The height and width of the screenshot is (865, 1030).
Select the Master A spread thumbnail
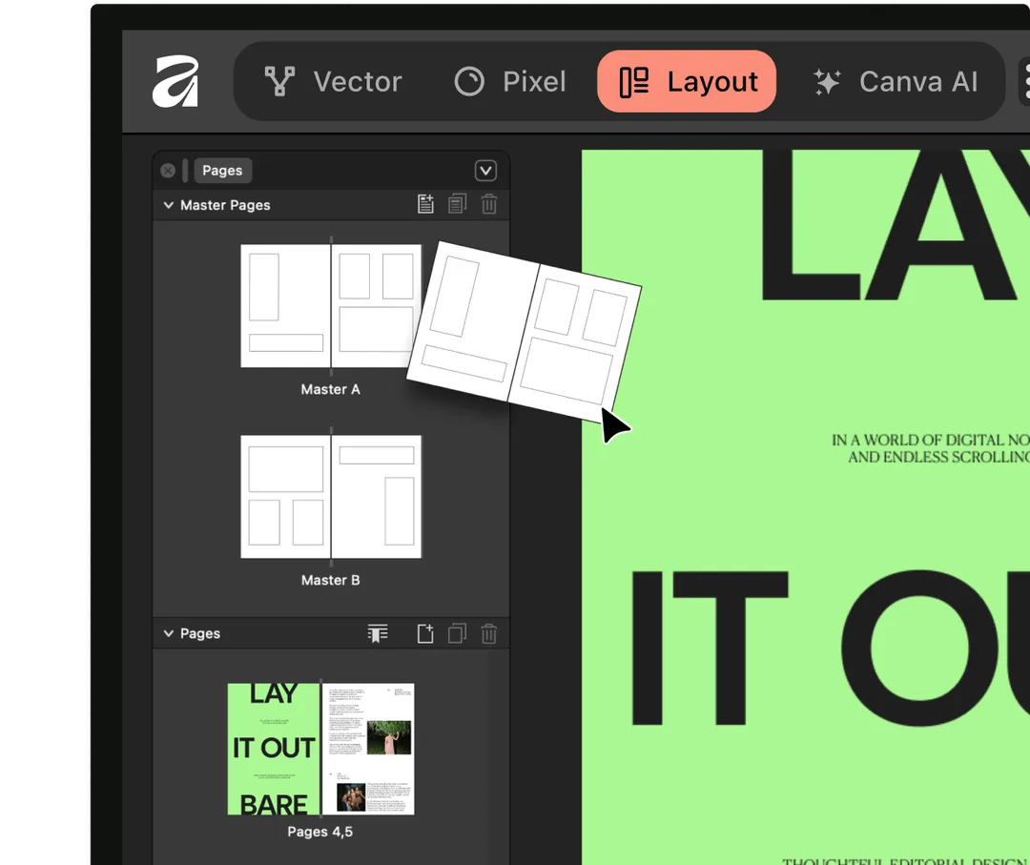tap(331, 306)
